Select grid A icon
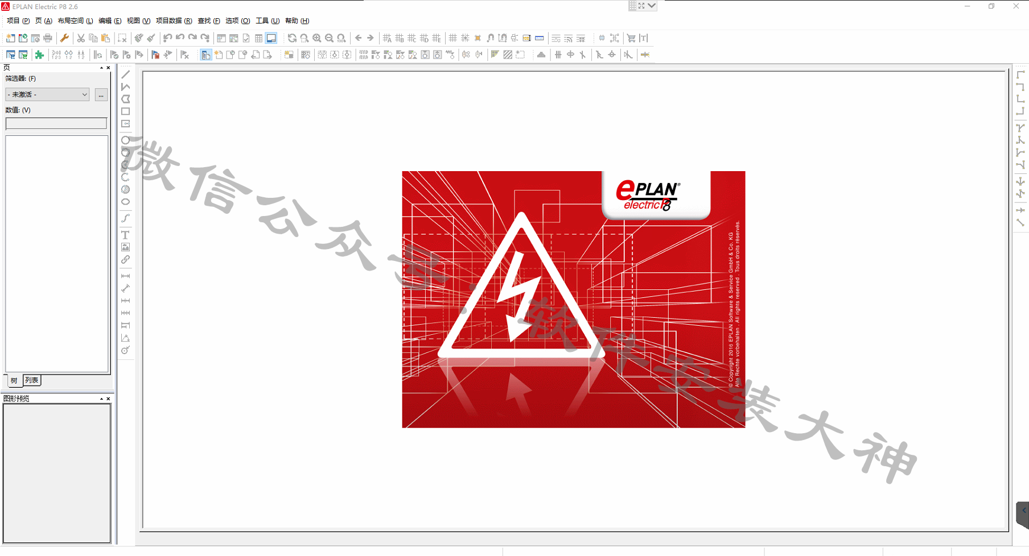 (387, 38)
